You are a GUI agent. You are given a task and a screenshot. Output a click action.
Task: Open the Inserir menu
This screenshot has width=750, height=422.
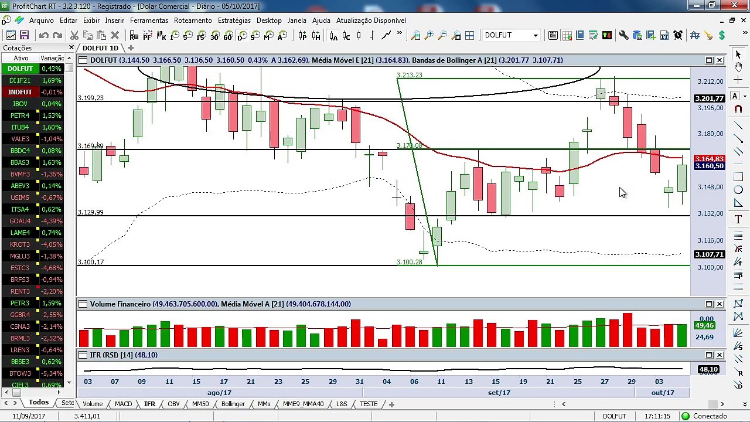coord(115,21)
